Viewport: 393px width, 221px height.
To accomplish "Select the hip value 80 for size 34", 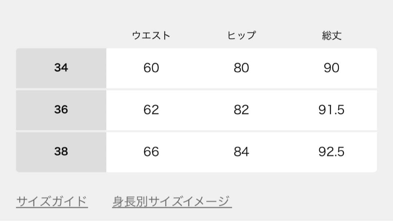I will pos(241,68).
